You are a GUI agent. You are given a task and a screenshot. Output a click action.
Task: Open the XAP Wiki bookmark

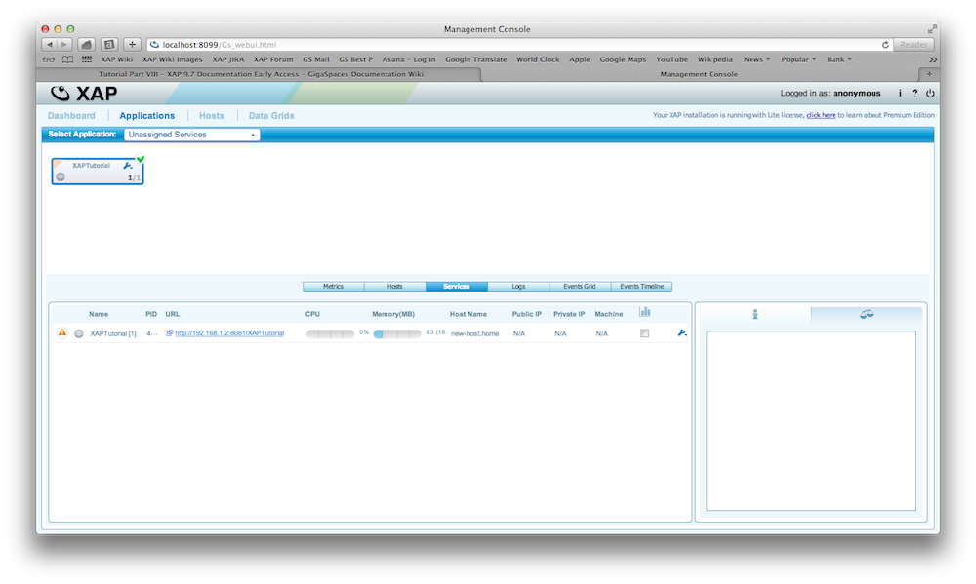pos(116,59)
